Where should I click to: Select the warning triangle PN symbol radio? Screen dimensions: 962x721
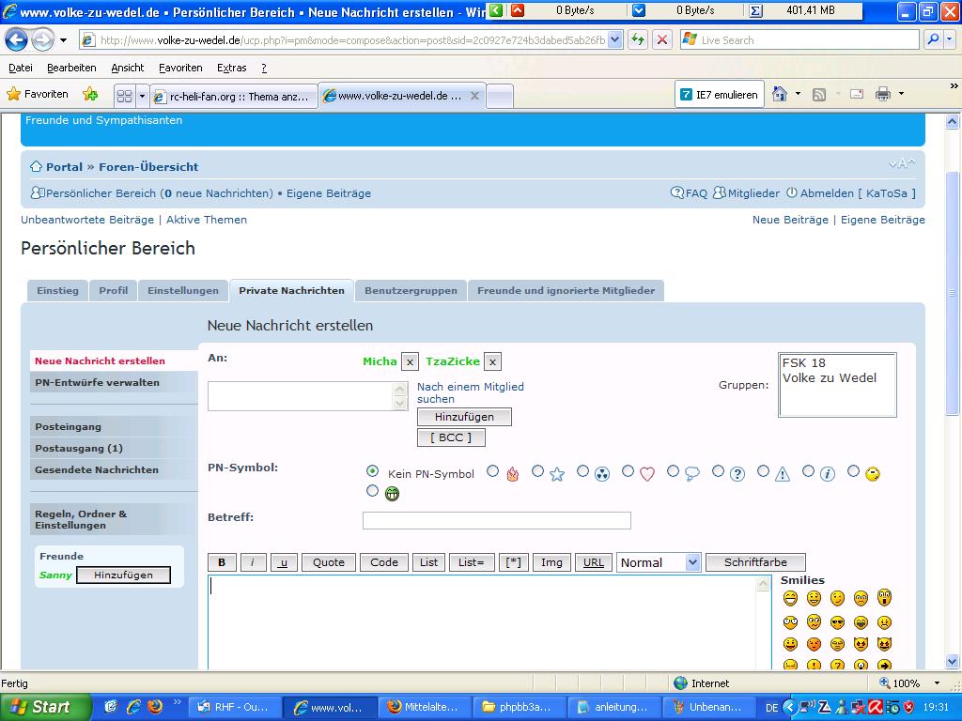point(763,471)
